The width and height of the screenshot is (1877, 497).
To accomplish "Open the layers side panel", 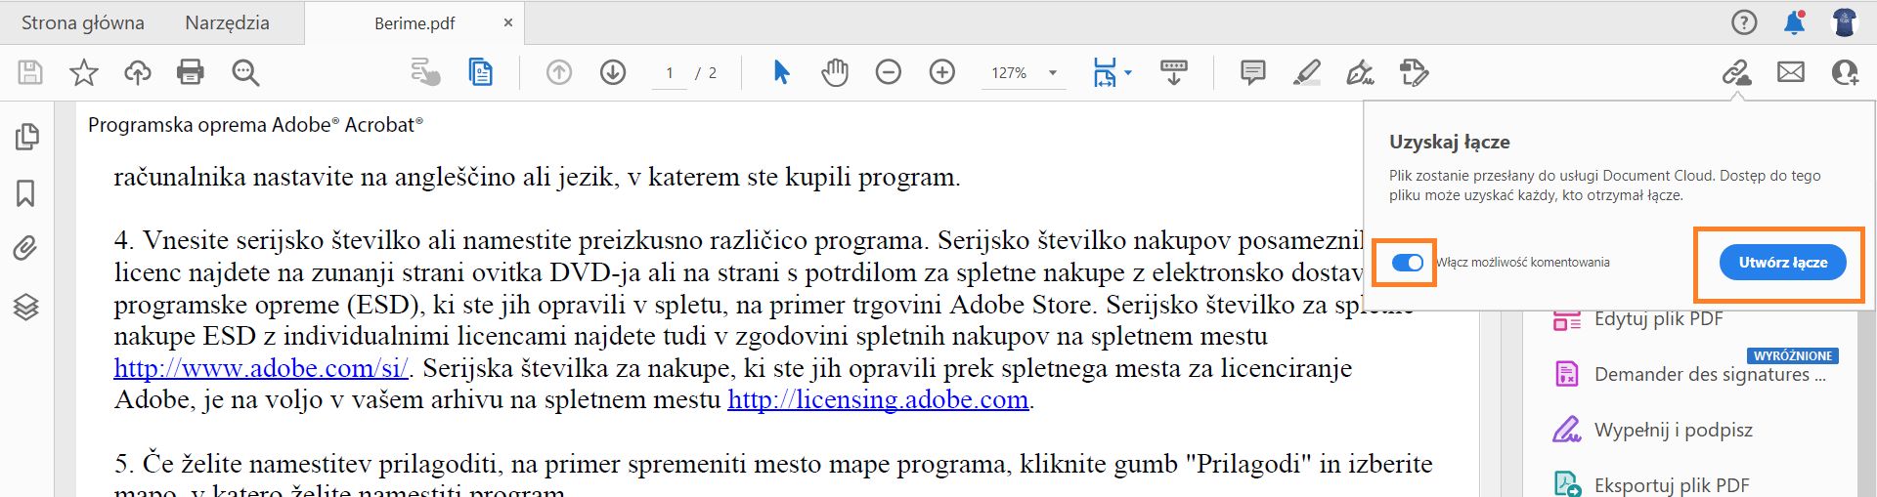I will (x=26, y=307).
